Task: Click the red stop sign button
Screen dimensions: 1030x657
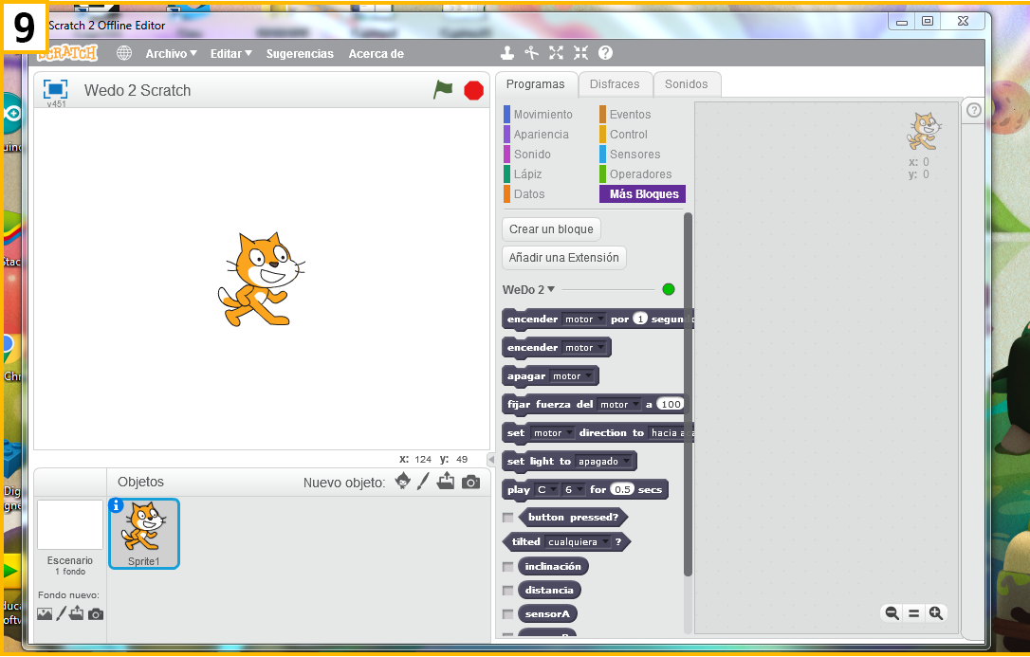Action: click(473, 90)
